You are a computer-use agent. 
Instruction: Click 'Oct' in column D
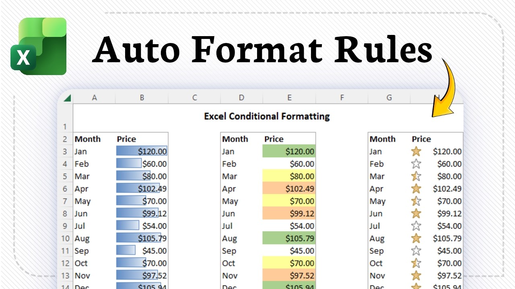click(229, 263)
